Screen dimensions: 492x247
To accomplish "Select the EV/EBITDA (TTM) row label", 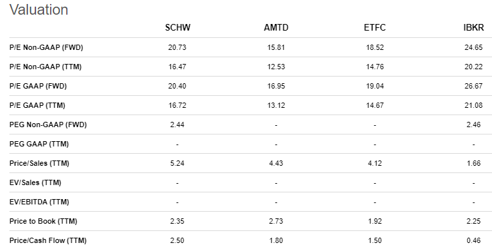I will [39, 202].
